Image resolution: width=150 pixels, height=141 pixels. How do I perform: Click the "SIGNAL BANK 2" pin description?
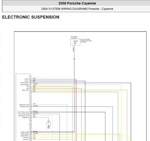tap(25, 134)
